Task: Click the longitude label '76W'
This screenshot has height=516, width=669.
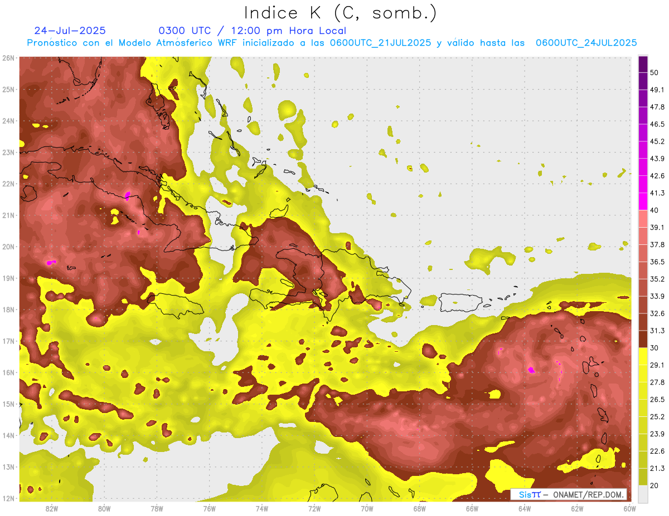Action: point(209,509)
